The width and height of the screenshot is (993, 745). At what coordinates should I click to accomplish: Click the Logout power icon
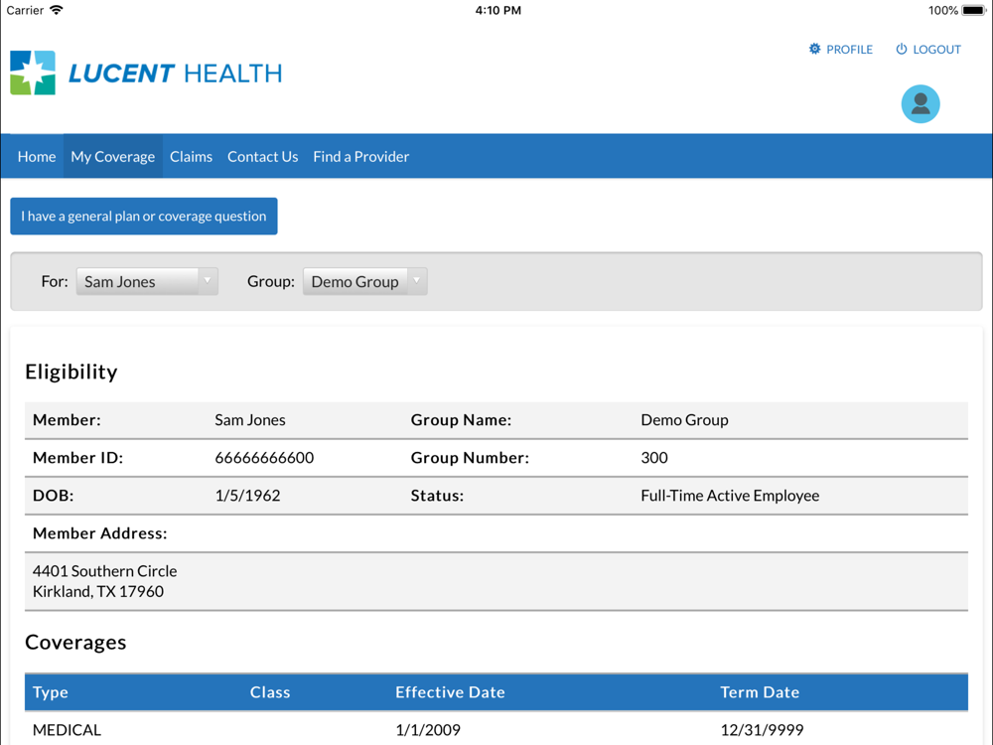click(902, 49)
